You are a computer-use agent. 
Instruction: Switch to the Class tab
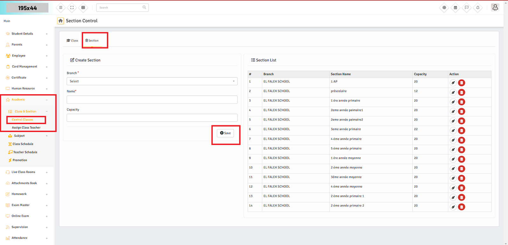pyautogui.click(x=72, y=41)
